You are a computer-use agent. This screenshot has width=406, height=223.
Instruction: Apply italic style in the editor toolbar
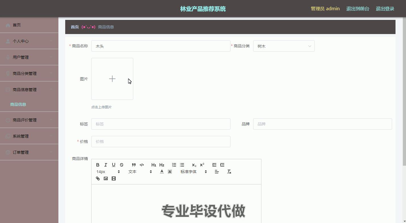point(105,165)
